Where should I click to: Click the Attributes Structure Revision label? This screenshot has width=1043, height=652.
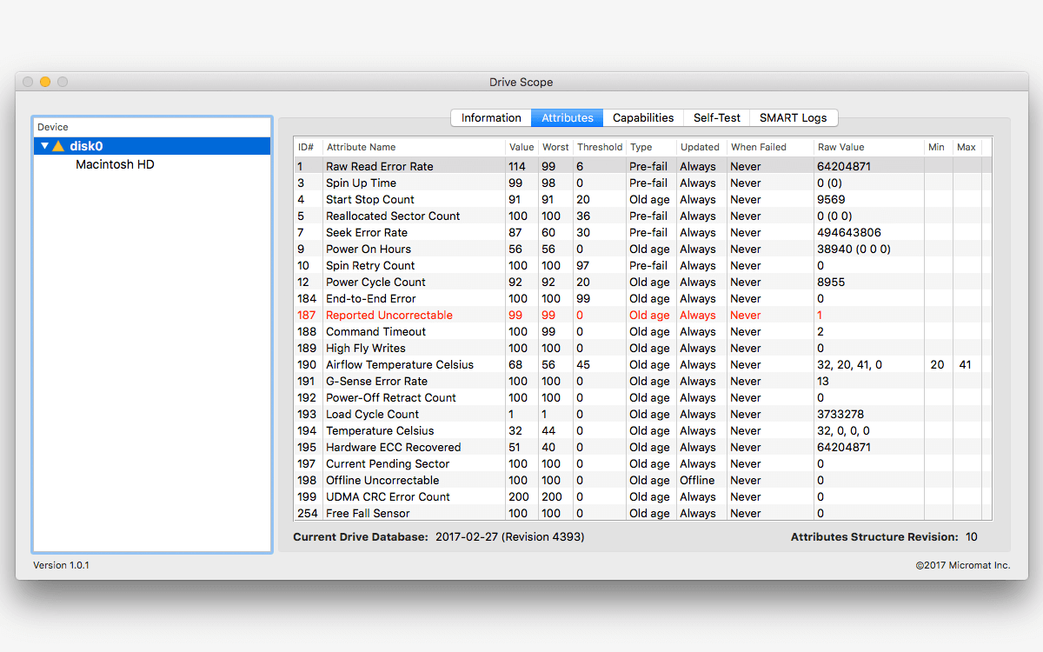click(874, 537)
